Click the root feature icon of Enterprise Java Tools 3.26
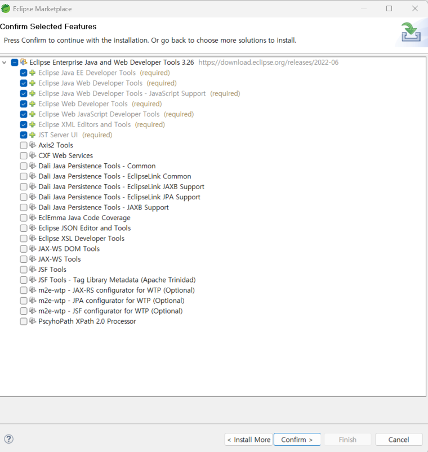The width and height of the screenshot is (428, 452). 24,62
